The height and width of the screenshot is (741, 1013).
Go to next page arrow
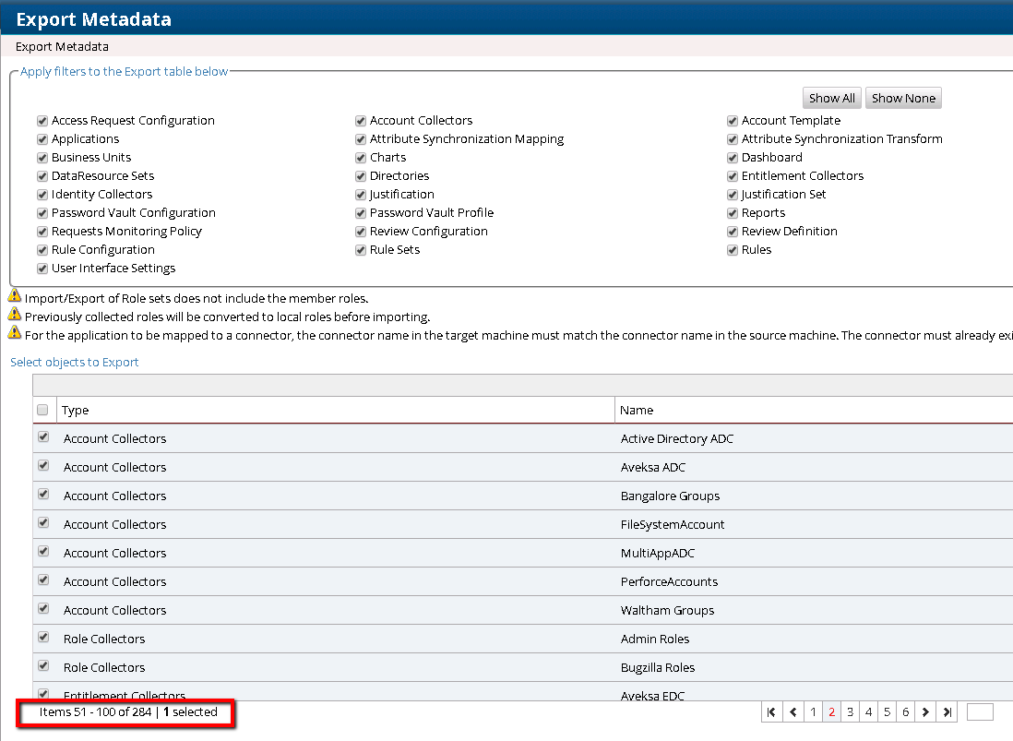tap(925, 712)
